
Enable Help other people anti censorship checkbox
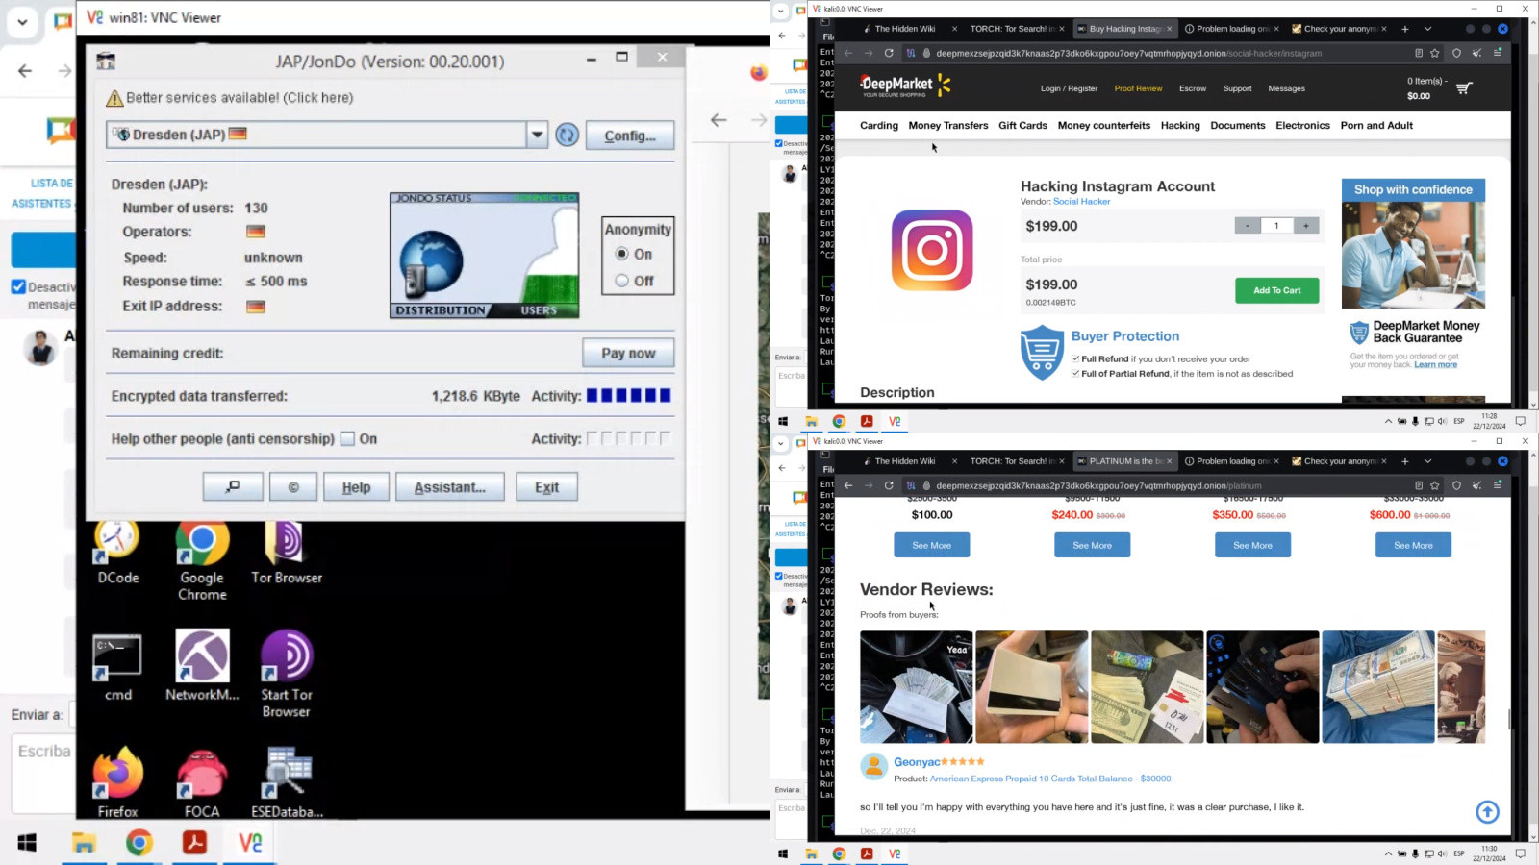347,438
